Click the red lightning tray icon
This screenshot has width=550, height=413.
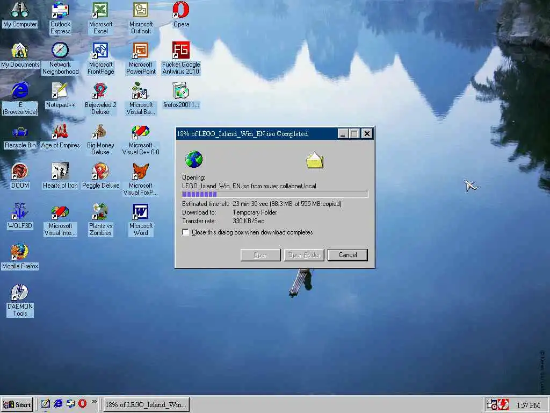tap(504, 404)
